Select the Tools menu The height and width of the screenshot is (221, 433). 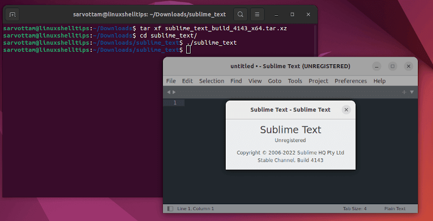[x=295, y=81]
